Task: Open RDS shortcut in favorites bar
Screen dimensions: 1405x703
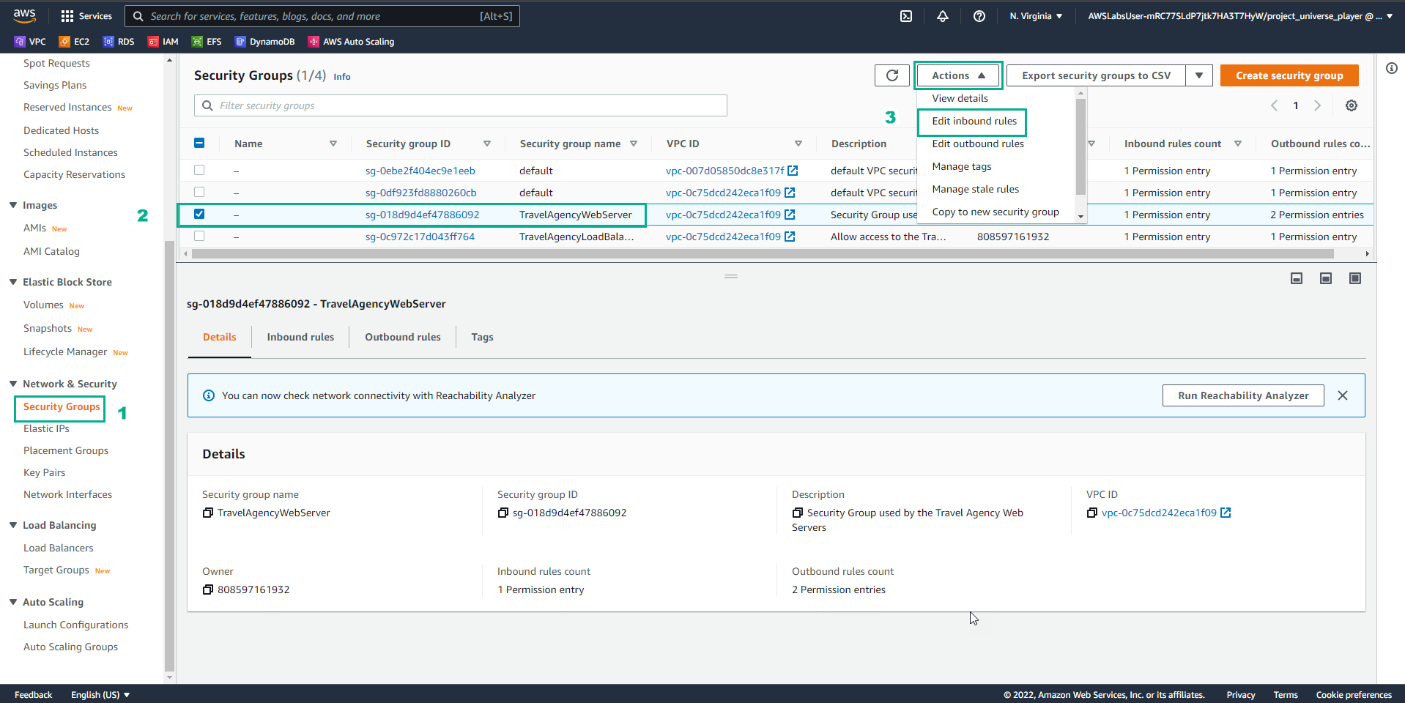Action: point(119,42)
